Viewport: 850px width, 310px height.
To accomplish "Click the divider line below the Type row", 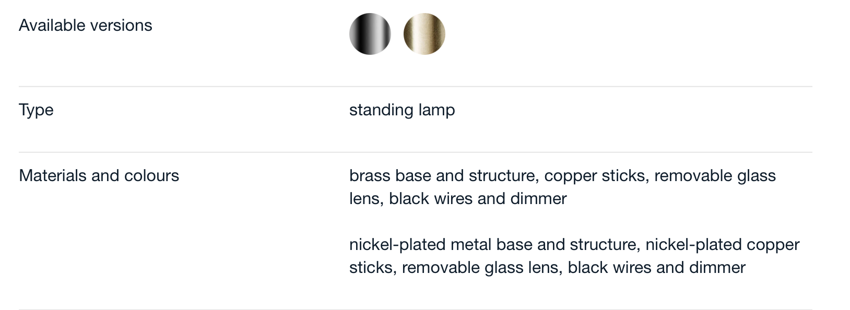I will pyautogui.click(x=415, y=152).
